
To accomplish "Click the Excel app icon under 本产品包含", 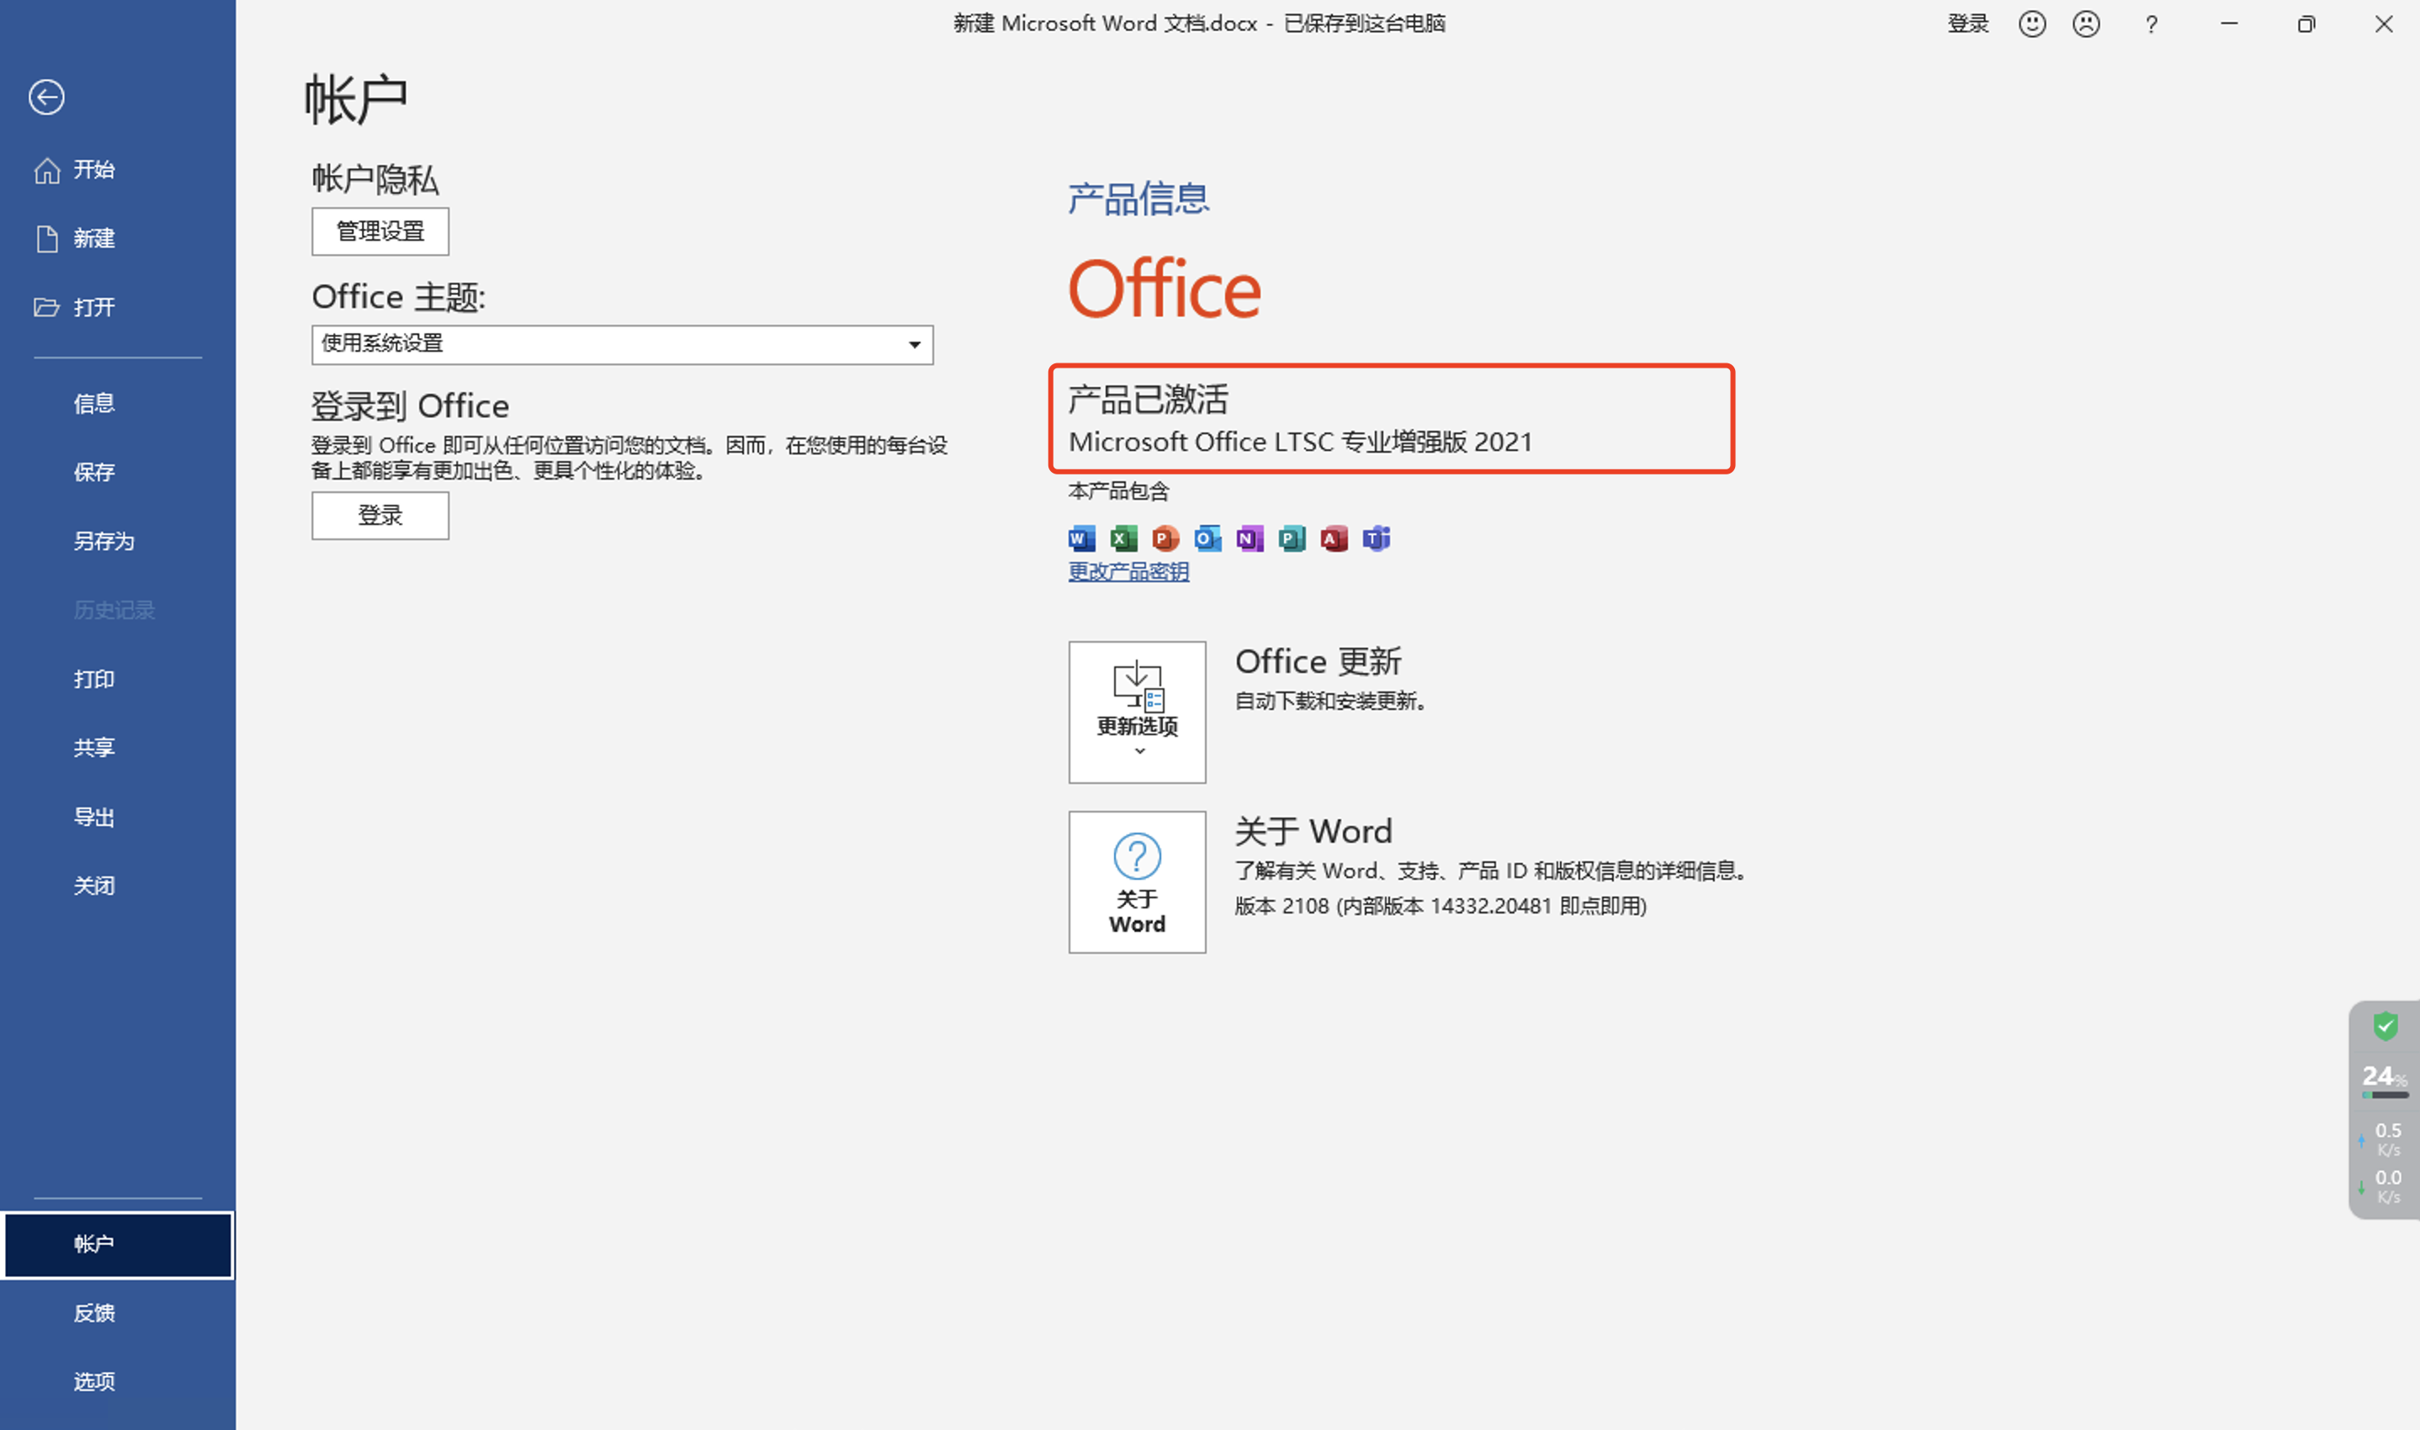I will [x=1123, y=538].
